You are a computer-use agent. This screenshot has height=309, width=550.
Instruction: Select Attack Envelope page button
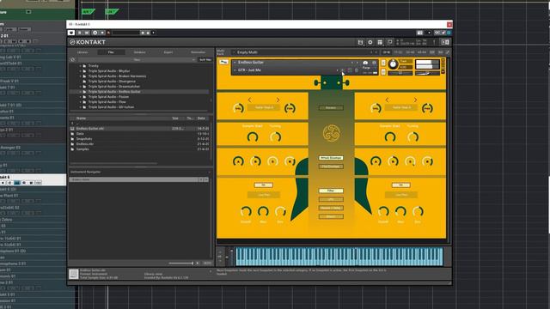coord(331,158)
